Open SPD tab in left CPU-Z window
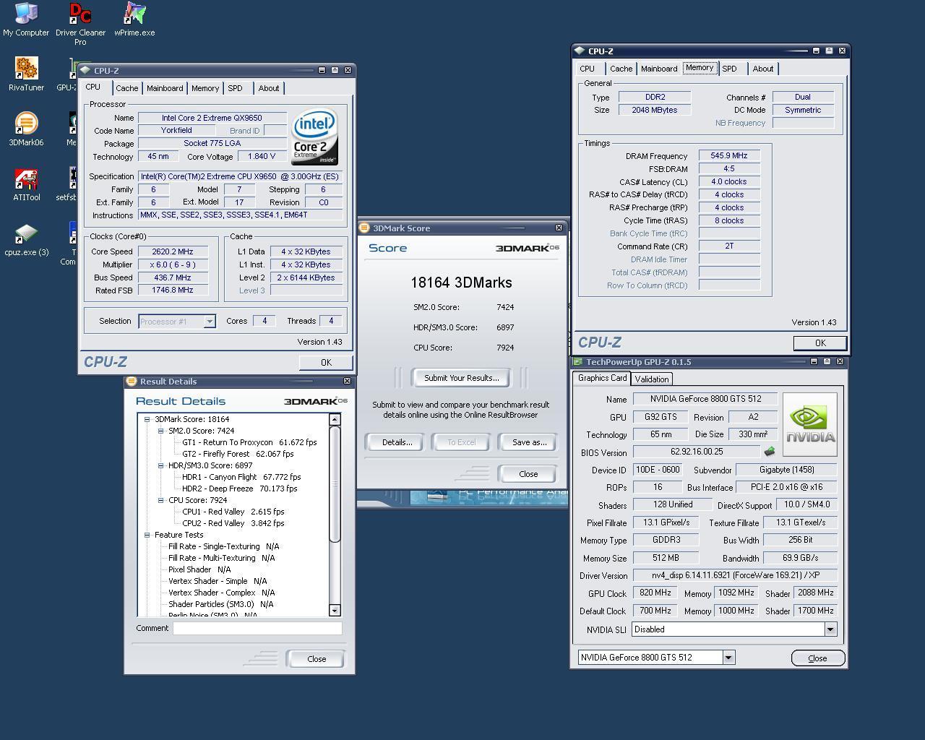Image resolution: width=925 pixels, height=740 pixels. pos(235,88)
